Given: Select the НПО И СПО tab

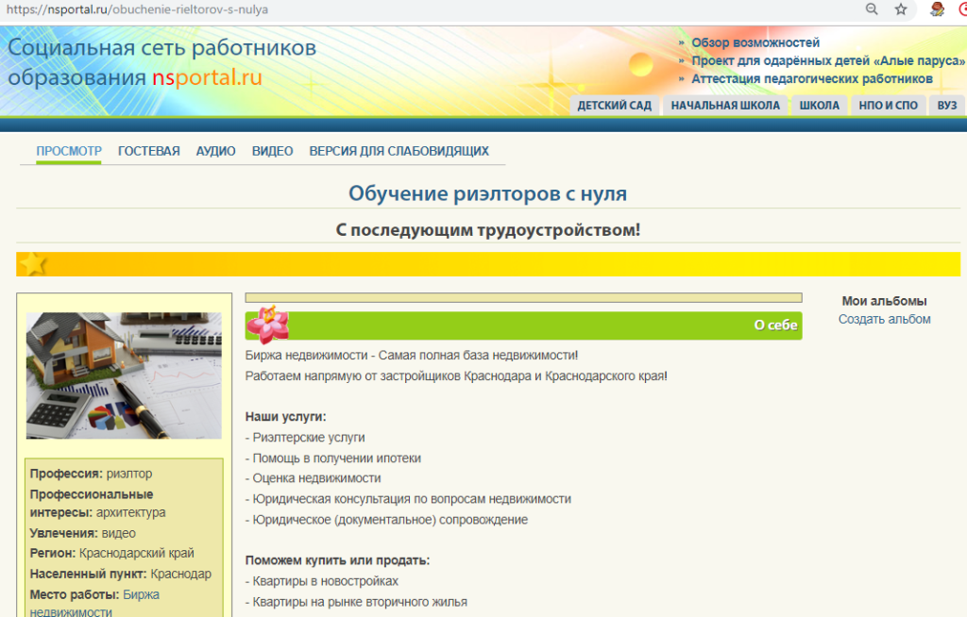Looking at the screenshot, I should pyautogui.click(x=888, y=106).
